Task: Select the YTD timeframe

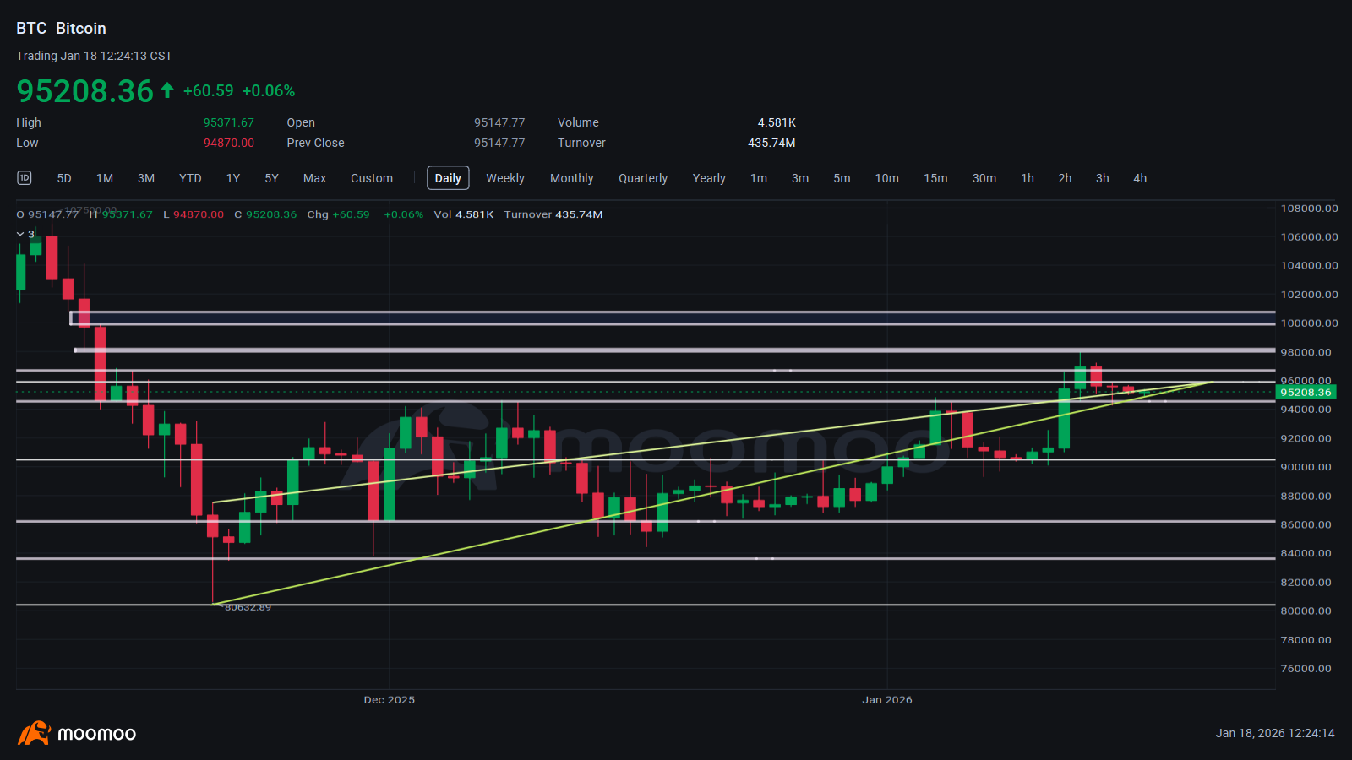Action: [x=190, y=178]
